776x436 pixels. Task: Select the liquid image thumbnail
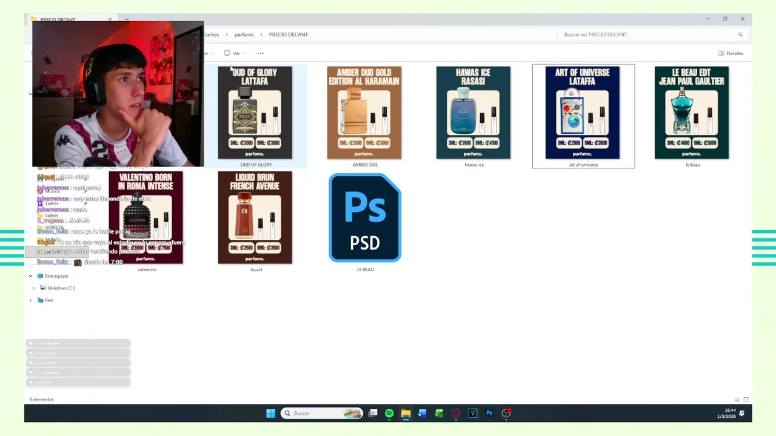pyautogui.click(x=255, y=217)
